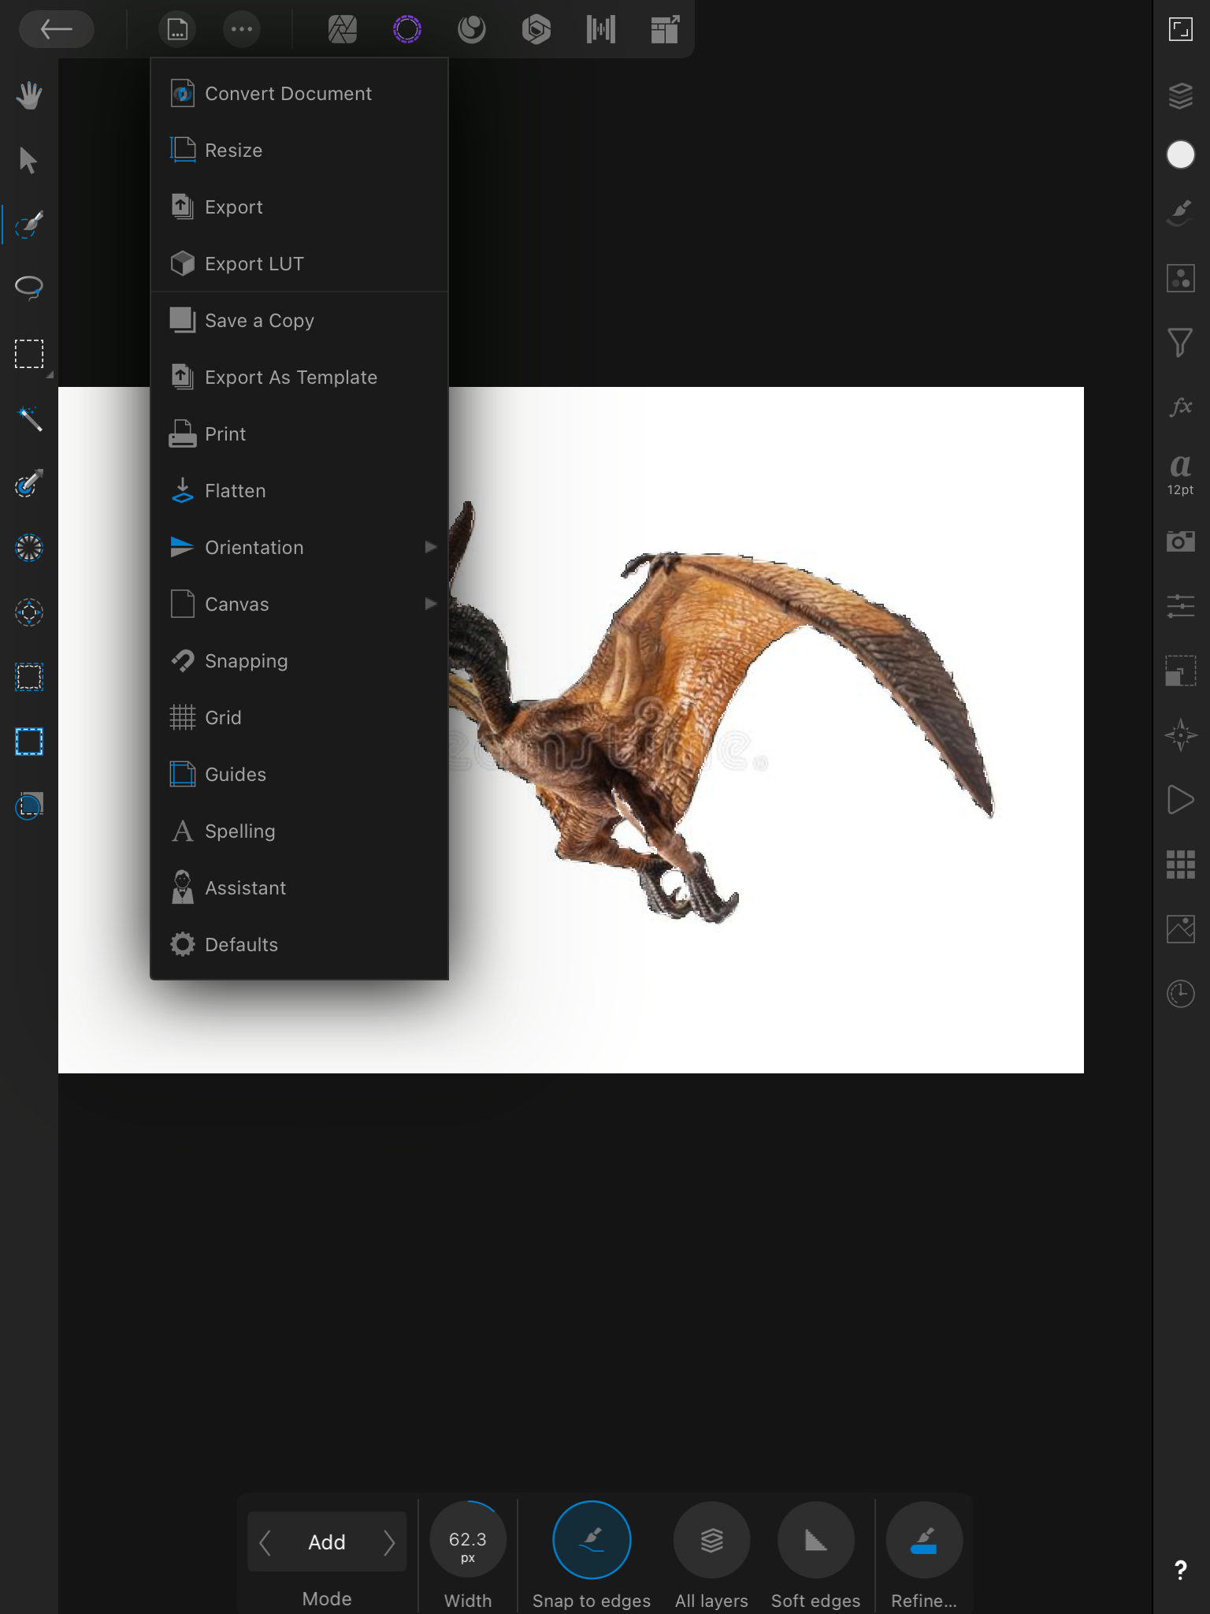Open the Filters funnel studio
Image resolution: width=1210 pixels, height=1614 pixels.
click(x=1181, y=343)
